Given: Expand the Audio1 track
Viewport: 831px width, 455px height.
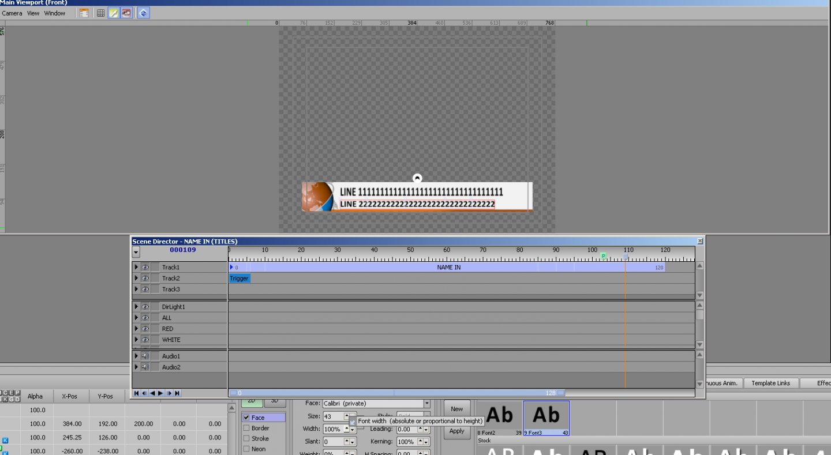Looking at the screenshot, I should pyautogui.click(x=136, y=356).
